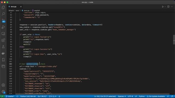
Task: Click 'modx_remember_manager' cookie string
Action: pos(63,30)
